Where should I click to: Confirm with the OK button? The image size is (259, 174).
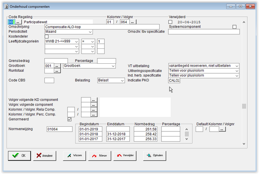pyautogui.click(x=19, y=155)
